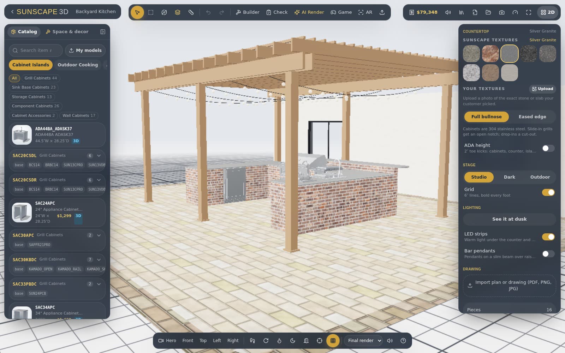Switch to AI Render mode

click(x=309, y=12)
